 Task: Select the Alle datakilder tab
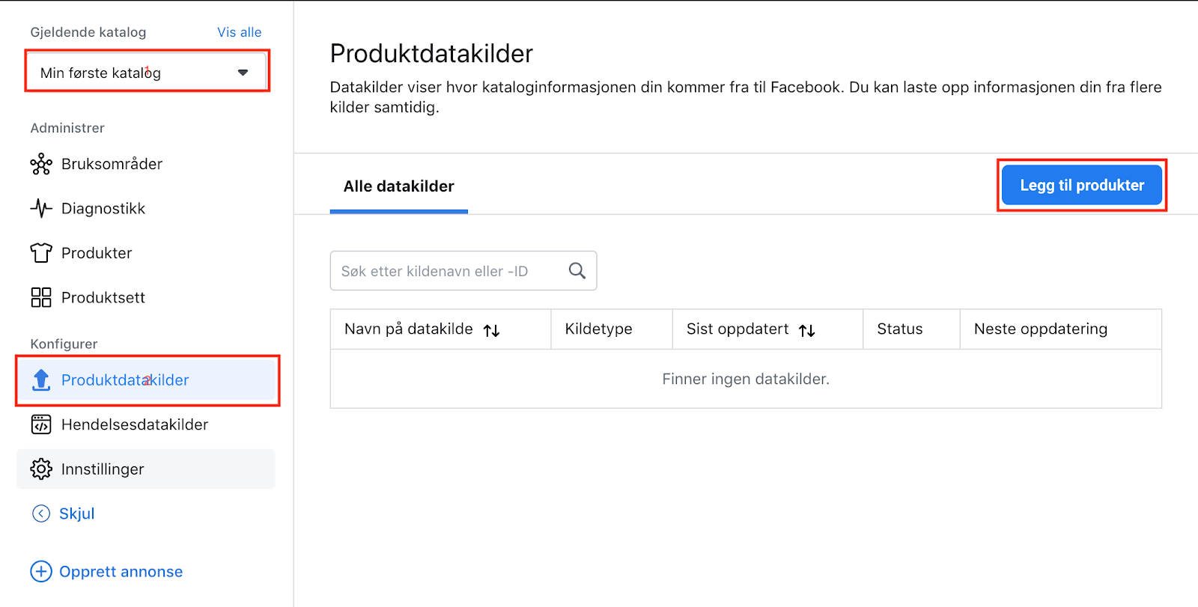(398, 186)
